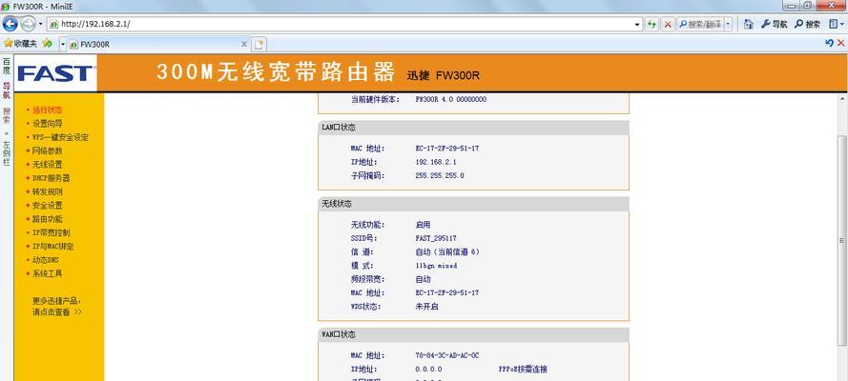
Task: Click the blue undo-close-tab arrow icon
Action: pos(830,43)
